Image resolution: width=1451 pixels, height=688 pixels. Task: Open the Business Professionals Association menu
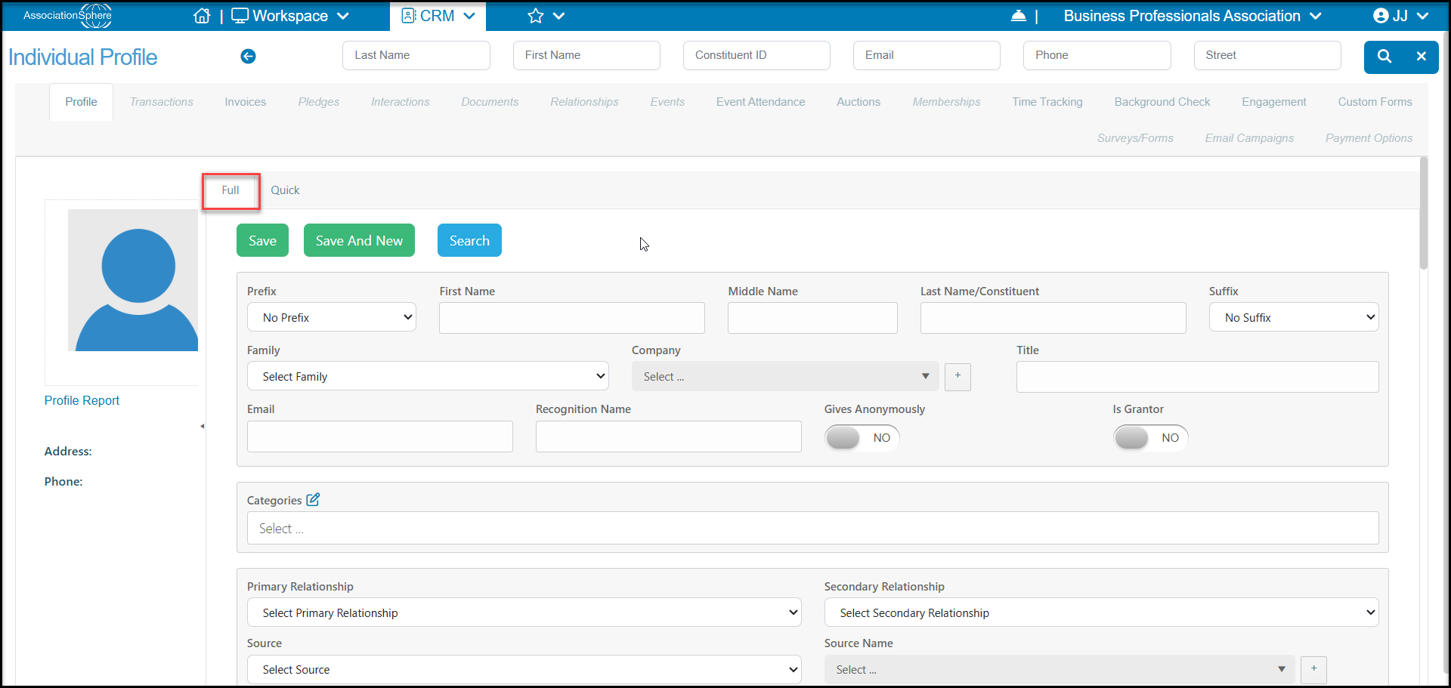(1193, 16)
